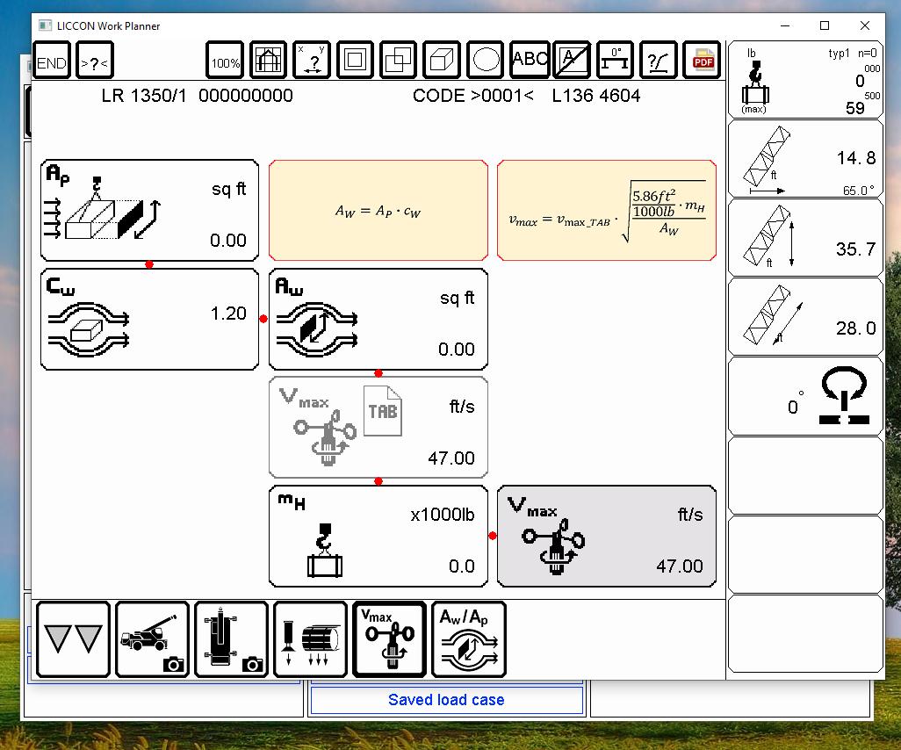
Task: Click the Aw = Ap · cw formula box
Action: pyautogui.click(x=378, y=211)
